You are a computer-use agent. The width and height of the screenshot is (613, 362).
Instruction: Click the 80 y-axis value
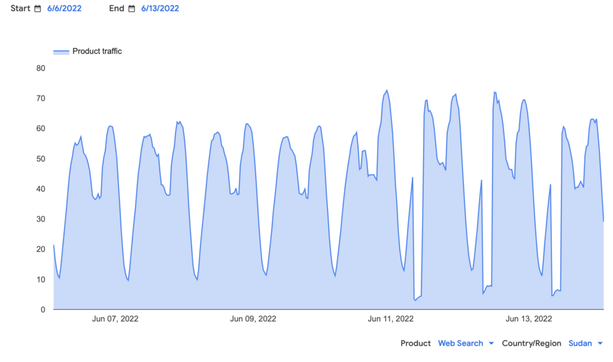point(41,68)
